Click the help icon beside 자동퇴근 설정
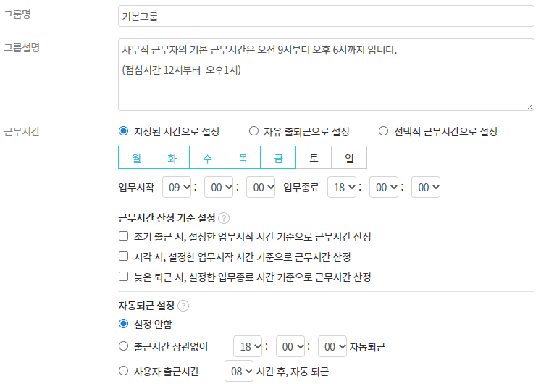541x384 pixels. click(x=183, y=306)
